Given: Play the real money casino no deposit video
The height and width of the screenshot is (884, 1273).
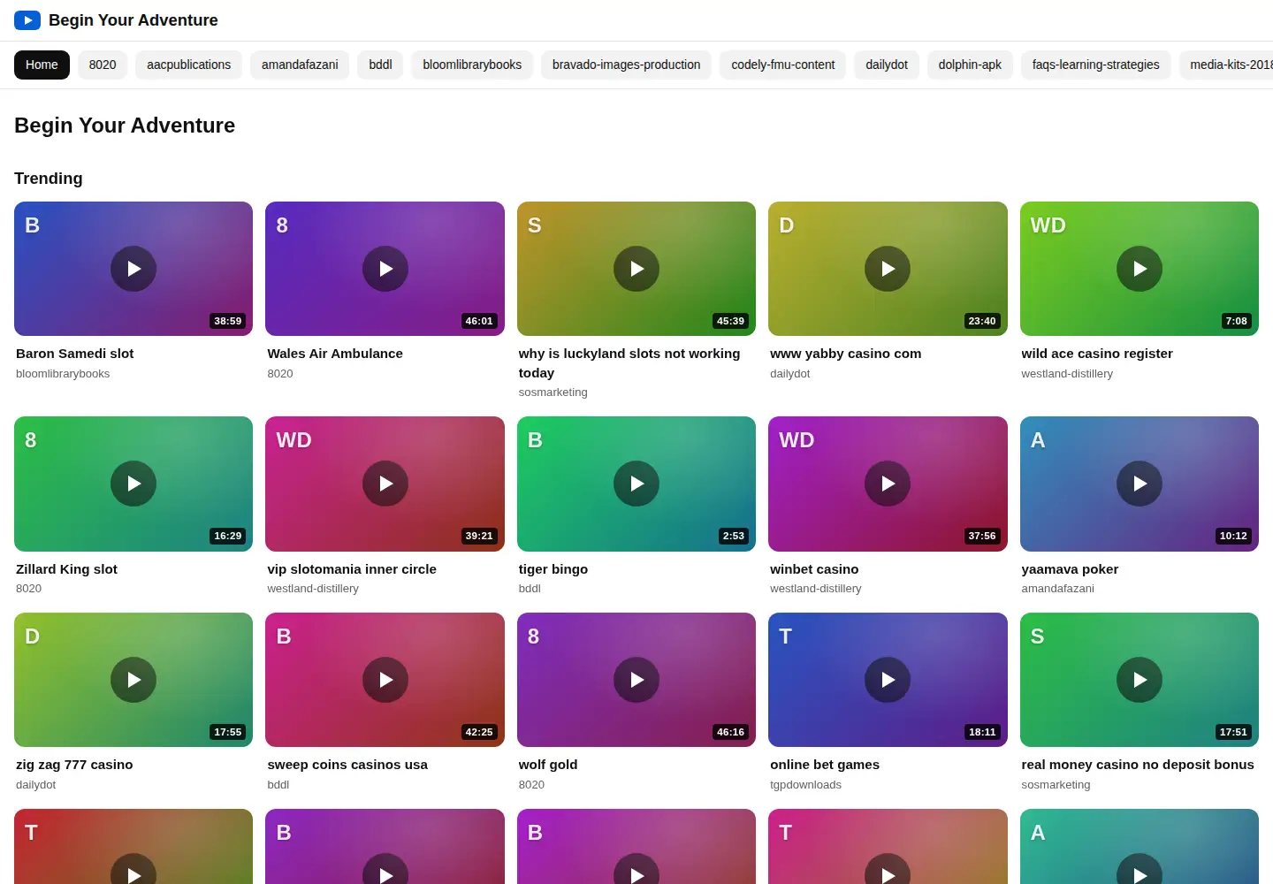Looking at the screenshot, I should [1140, 680].
